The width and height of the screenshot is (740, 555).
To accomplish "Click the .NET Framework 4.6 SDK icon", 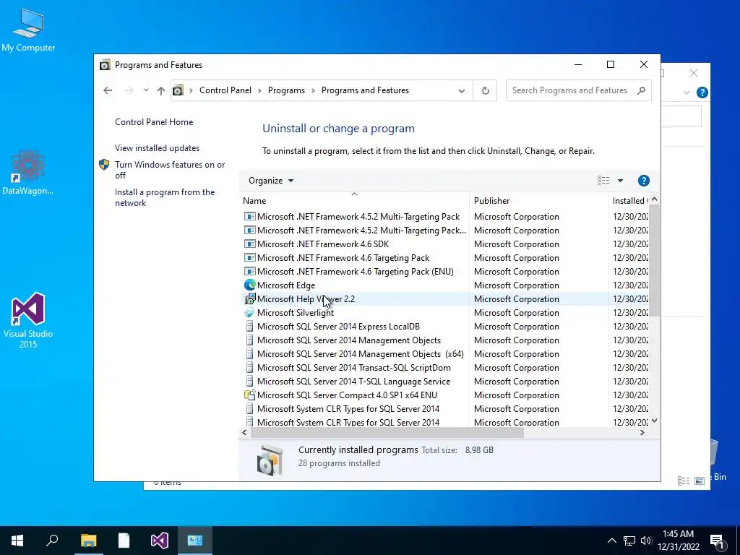I will (249, 244).
